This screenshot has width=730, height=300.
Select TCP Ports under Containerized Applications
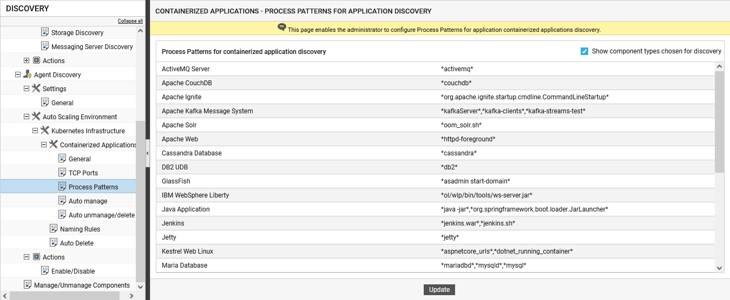click(83, 173)
